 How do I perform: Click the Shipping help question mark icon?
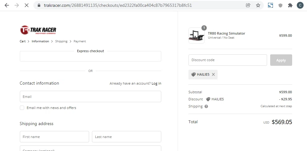click(206, 107)
